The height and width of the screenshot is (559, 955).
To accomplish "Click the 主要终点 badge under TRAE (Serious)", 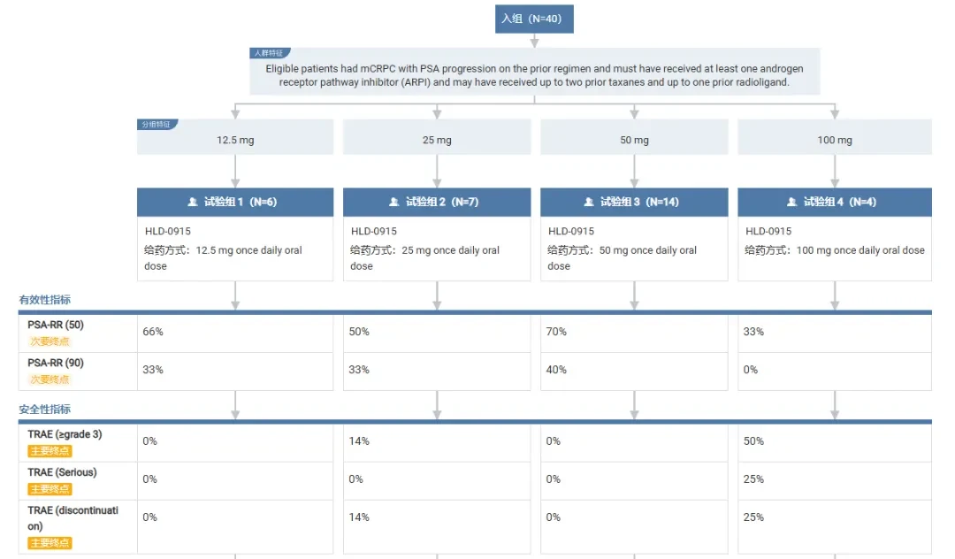I will pos(50,489).
